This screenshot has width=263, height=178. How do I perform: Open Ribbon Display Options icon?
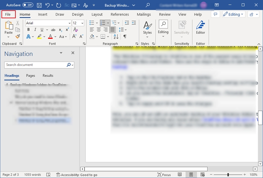point(217,5)
